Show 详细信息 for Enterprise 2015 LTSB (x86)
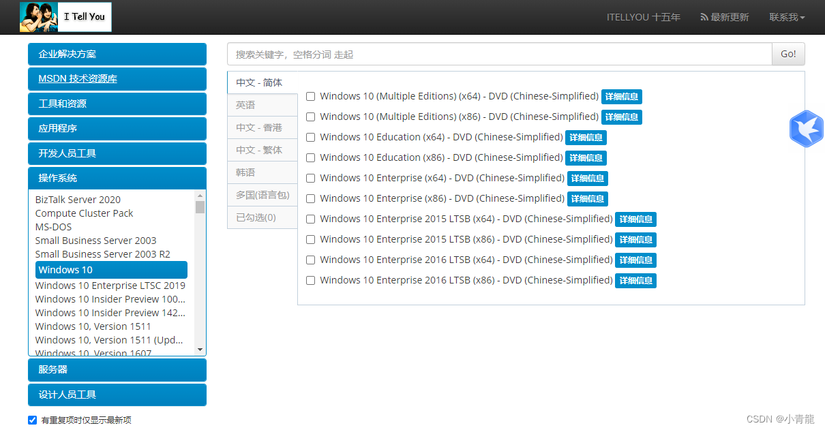The width and height of the screenshot is (825, 430). pos(636,240)
